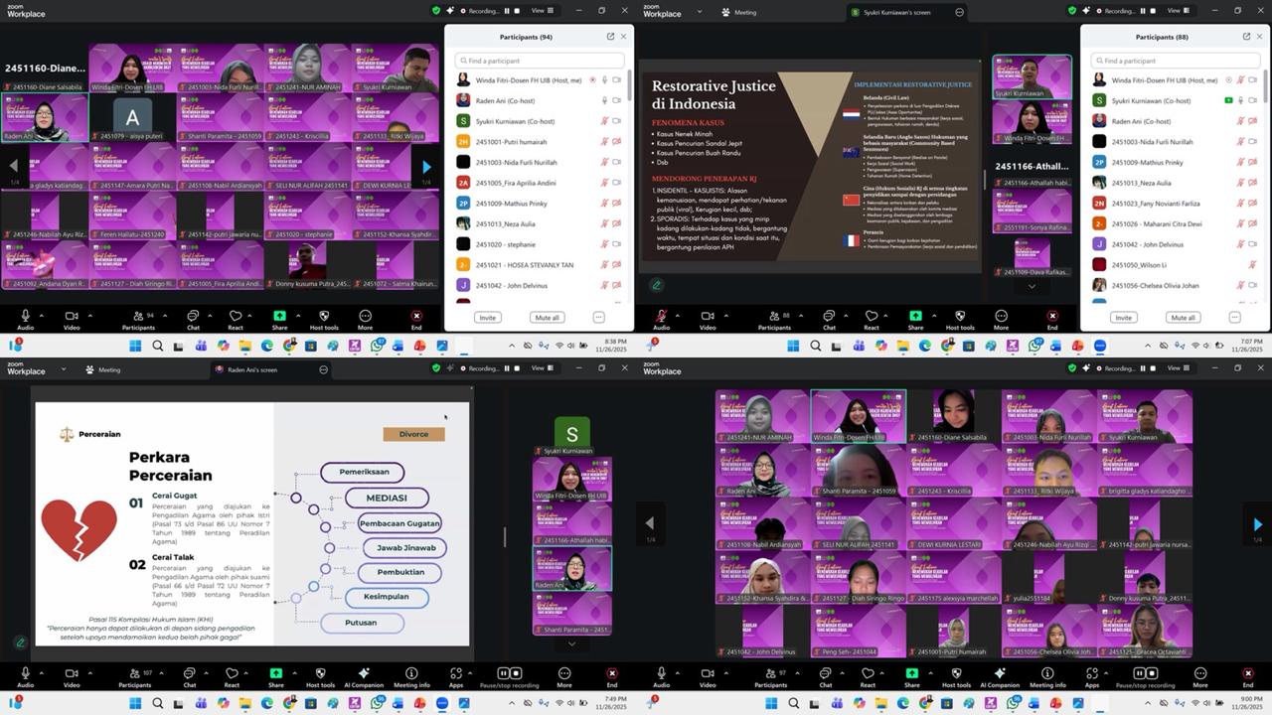Click the Share button in the 94-participant meeting toolbar

(279, 317)
